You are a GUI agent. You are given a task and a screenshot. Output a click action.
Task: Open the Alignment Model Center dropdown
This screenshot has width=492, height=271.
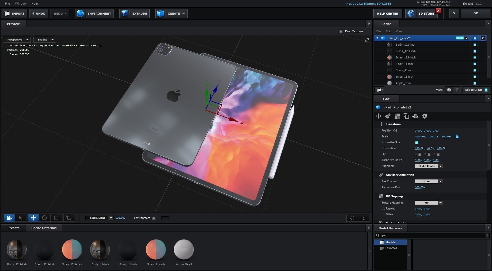[x=429, y=166]
